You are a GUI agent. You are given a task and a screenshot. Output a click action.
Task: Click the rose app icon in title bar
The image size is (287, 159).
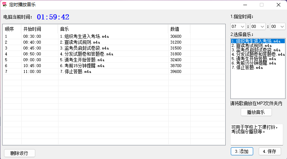pyautogui.click(x=4, y=5)
